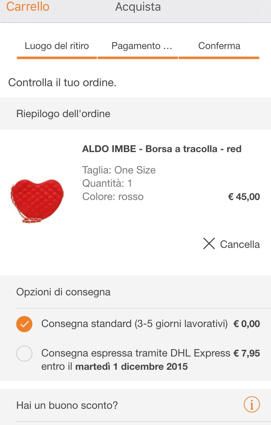Click the Taglia: One Size detail
The height and width of the screenshot is (425, 271).
[x=119, y=170]
